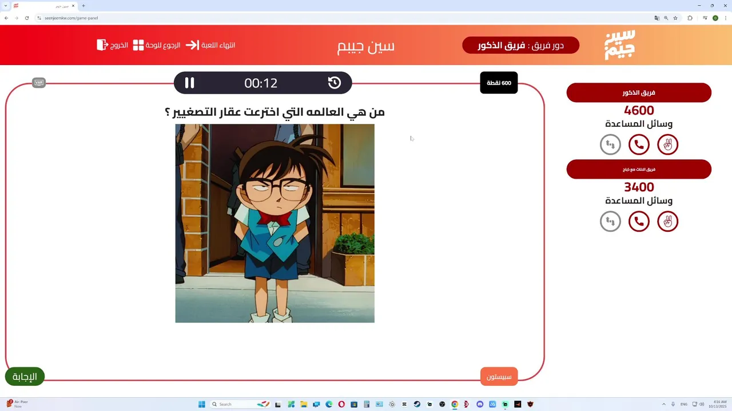Image resolution: width=732 pixels, height=411 pixels.
Task: Go forward in browser history
Action: tap(17, 18)
